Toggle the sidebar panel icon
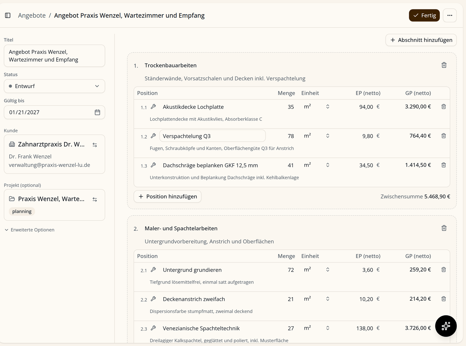Viewport: 466px width, 346px height. 8,15
